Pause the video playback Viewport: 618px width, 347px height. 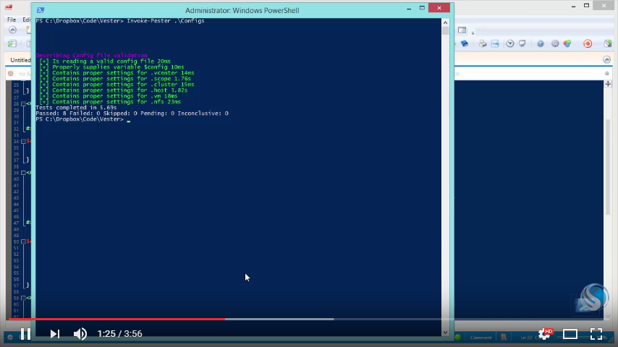25,334
